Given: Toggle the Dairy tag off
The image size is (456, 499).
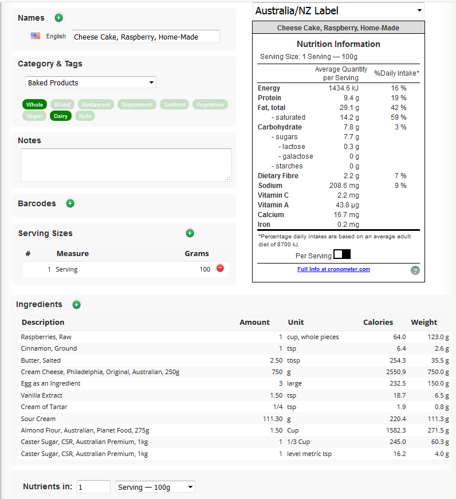Looking at the screenshot, I should click(x=61, y=116).
